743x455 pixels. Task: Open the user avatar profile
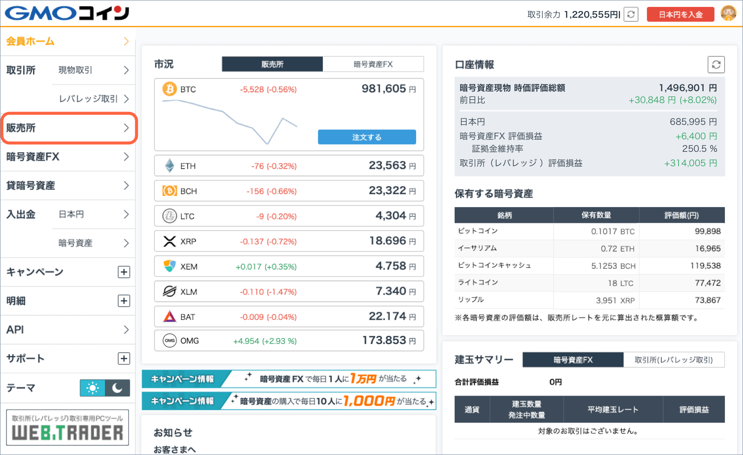point(728,13)
